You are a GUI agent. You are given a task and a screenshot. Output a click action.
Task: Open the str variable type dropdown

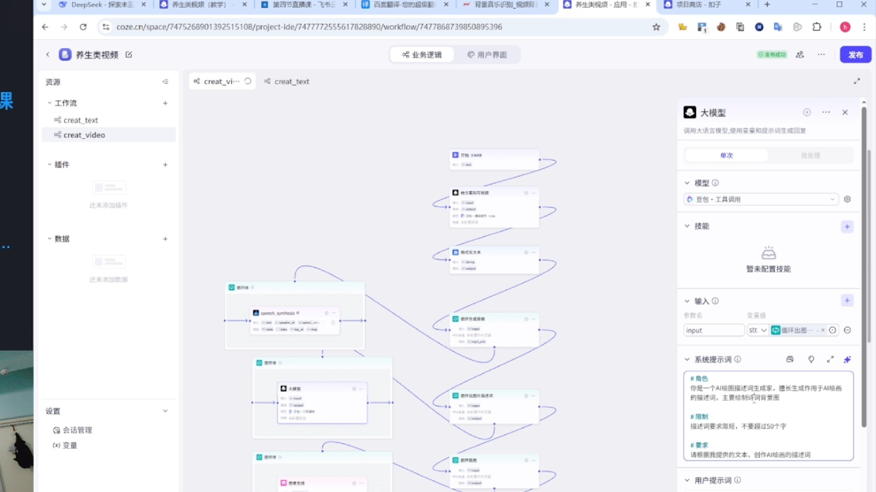pyautogui.click(x=758, y=330)
